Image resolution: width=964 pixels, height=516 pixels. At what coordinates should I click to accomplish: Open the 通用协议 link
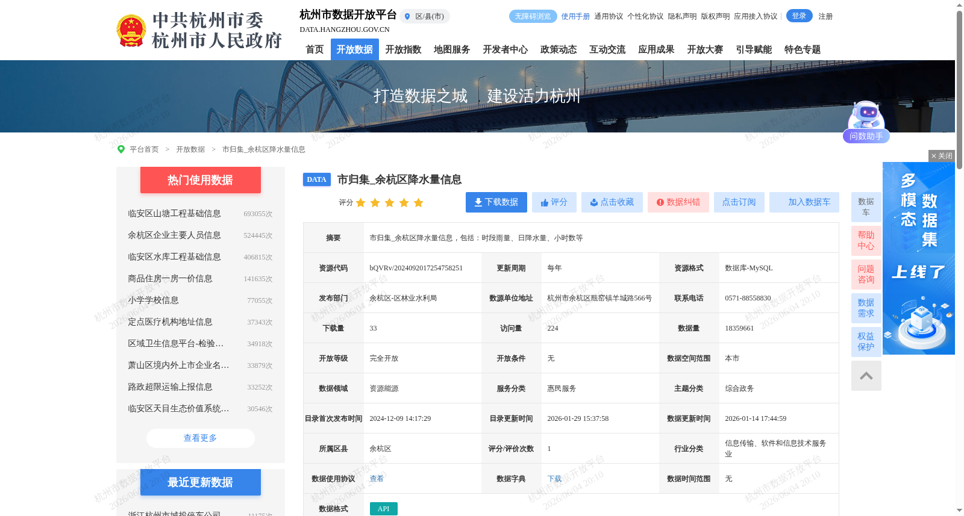pyautogui.click(x=609, y=16)
